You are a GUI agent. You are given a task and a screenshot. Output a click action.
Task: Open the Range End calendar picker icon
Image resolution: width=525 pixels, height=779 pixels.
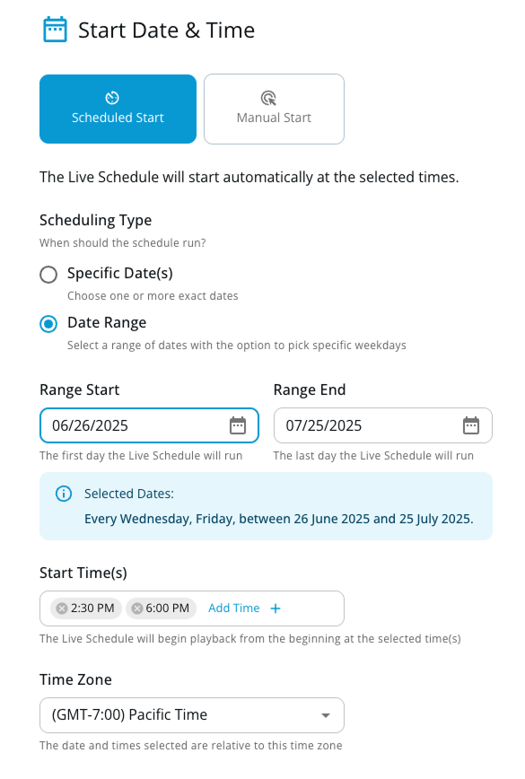click(471, 425)
